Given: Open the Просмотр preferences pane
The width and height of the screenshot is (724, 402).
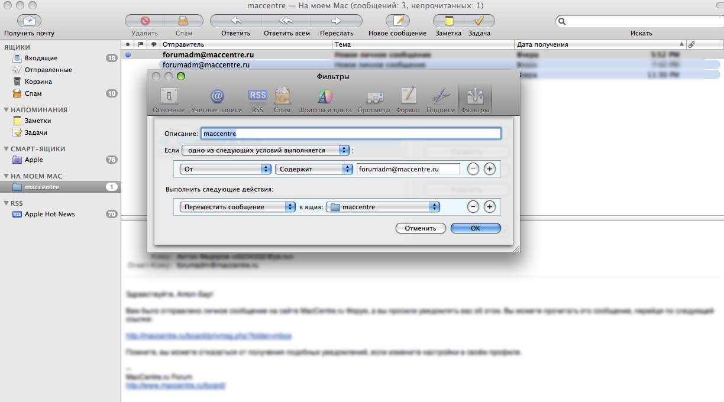Looking at the screenshot, I should pos(374,100).
